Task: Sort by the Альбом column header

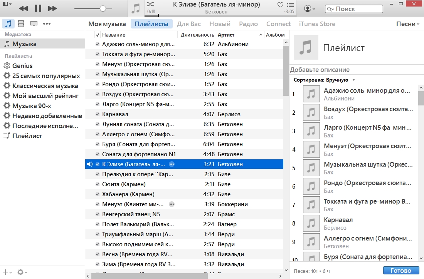Action: coord(275,35)
